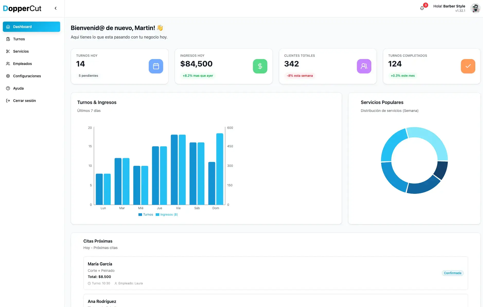Click the orange checkmark on Turnos Completados card
This screenshot has height=307, width=483.
coord(468,66)
